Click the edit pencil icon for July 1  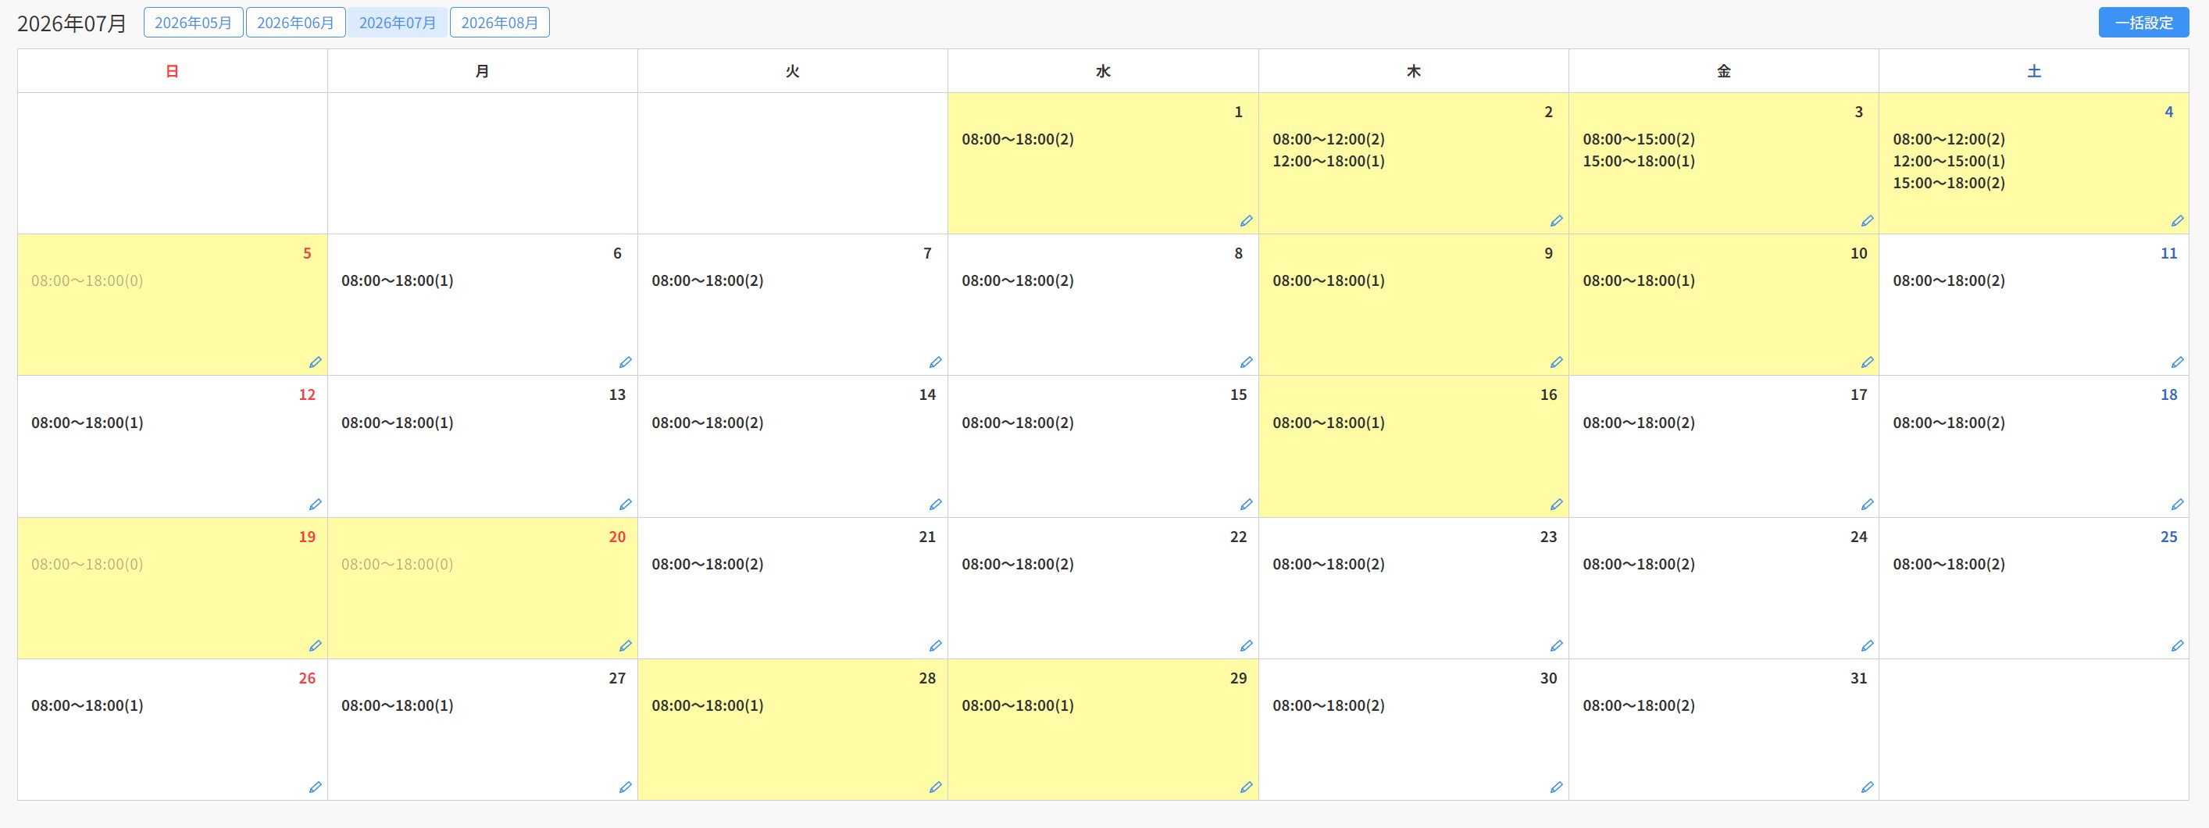tap(1246, 221)
